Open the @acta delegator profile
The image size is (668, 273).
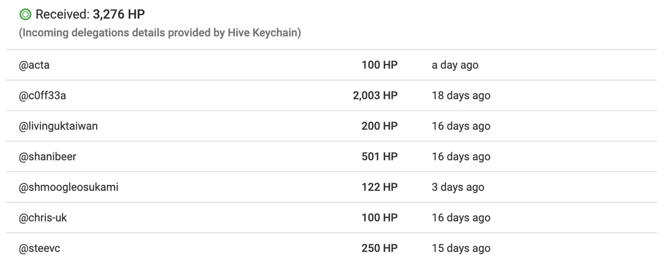tap(34, 65)
